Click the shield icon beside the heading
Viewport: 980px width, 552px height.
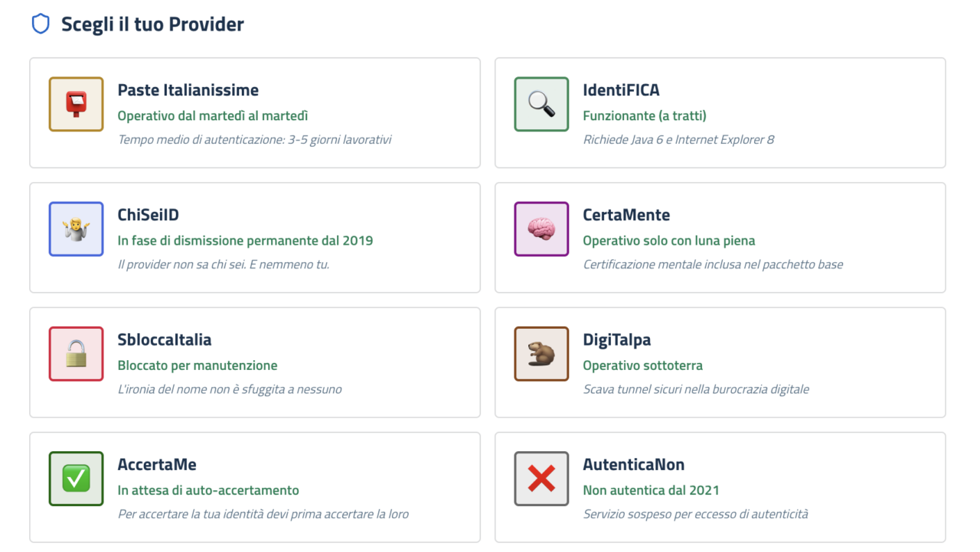pos(40,24)
